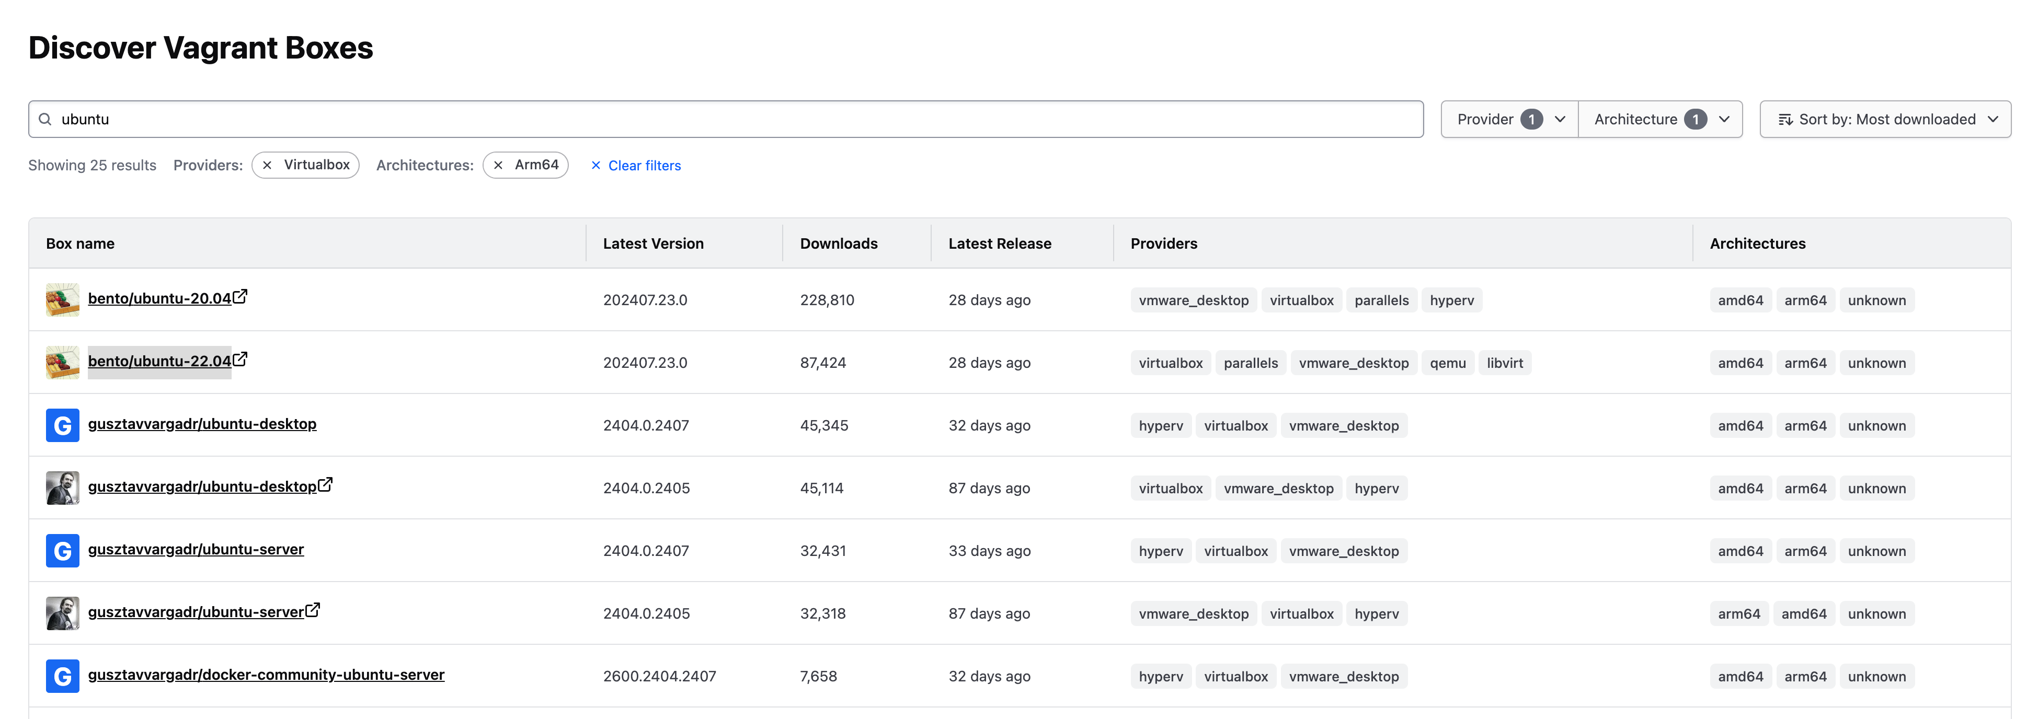Screen dimensions: 2038x719
Task: Click the ubuntu search input field
Action: pos(727,118)
